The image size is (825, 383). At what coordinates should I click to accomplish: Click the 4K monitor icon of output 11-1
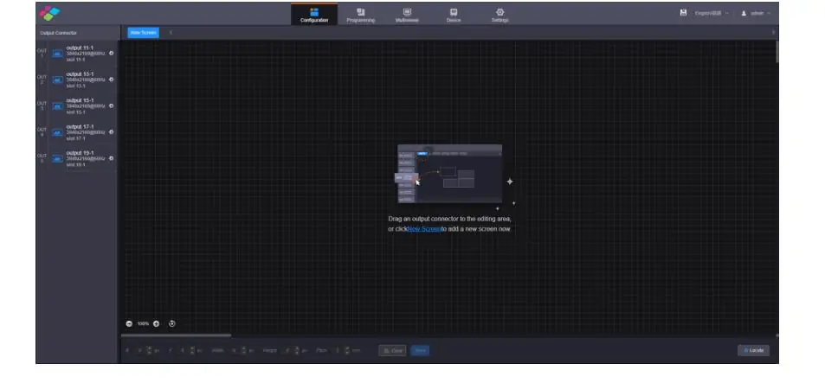[x=57, y=54]
